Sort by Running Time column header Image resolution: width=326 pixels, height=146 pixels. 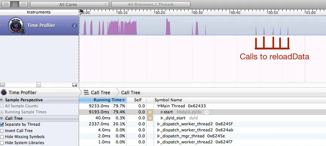(x=102, y=100)
